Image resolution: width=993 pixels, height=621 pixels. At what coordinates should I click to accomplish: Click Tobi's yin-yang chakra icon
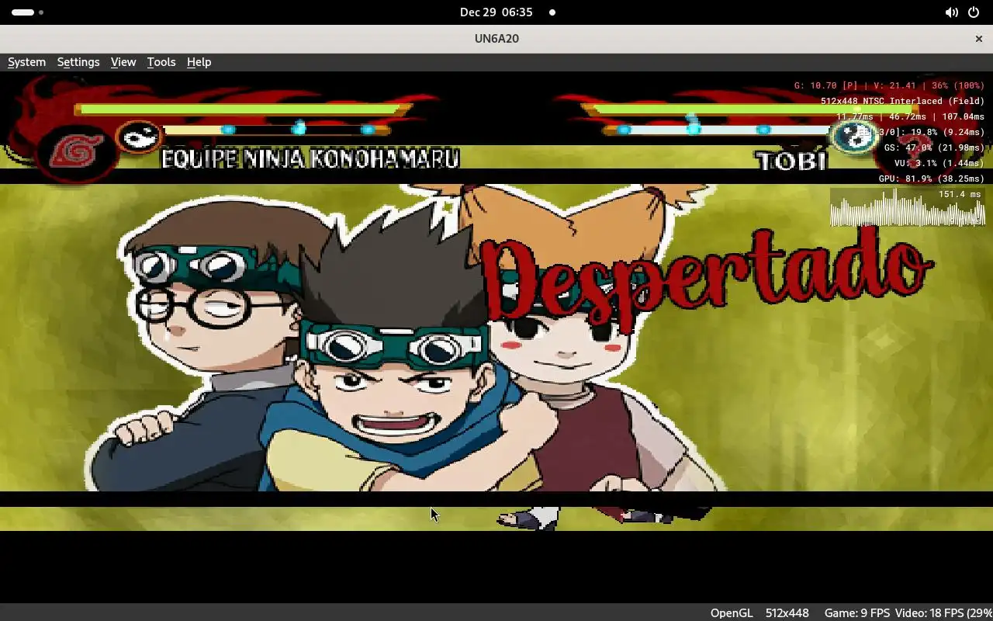pos(853,137)
